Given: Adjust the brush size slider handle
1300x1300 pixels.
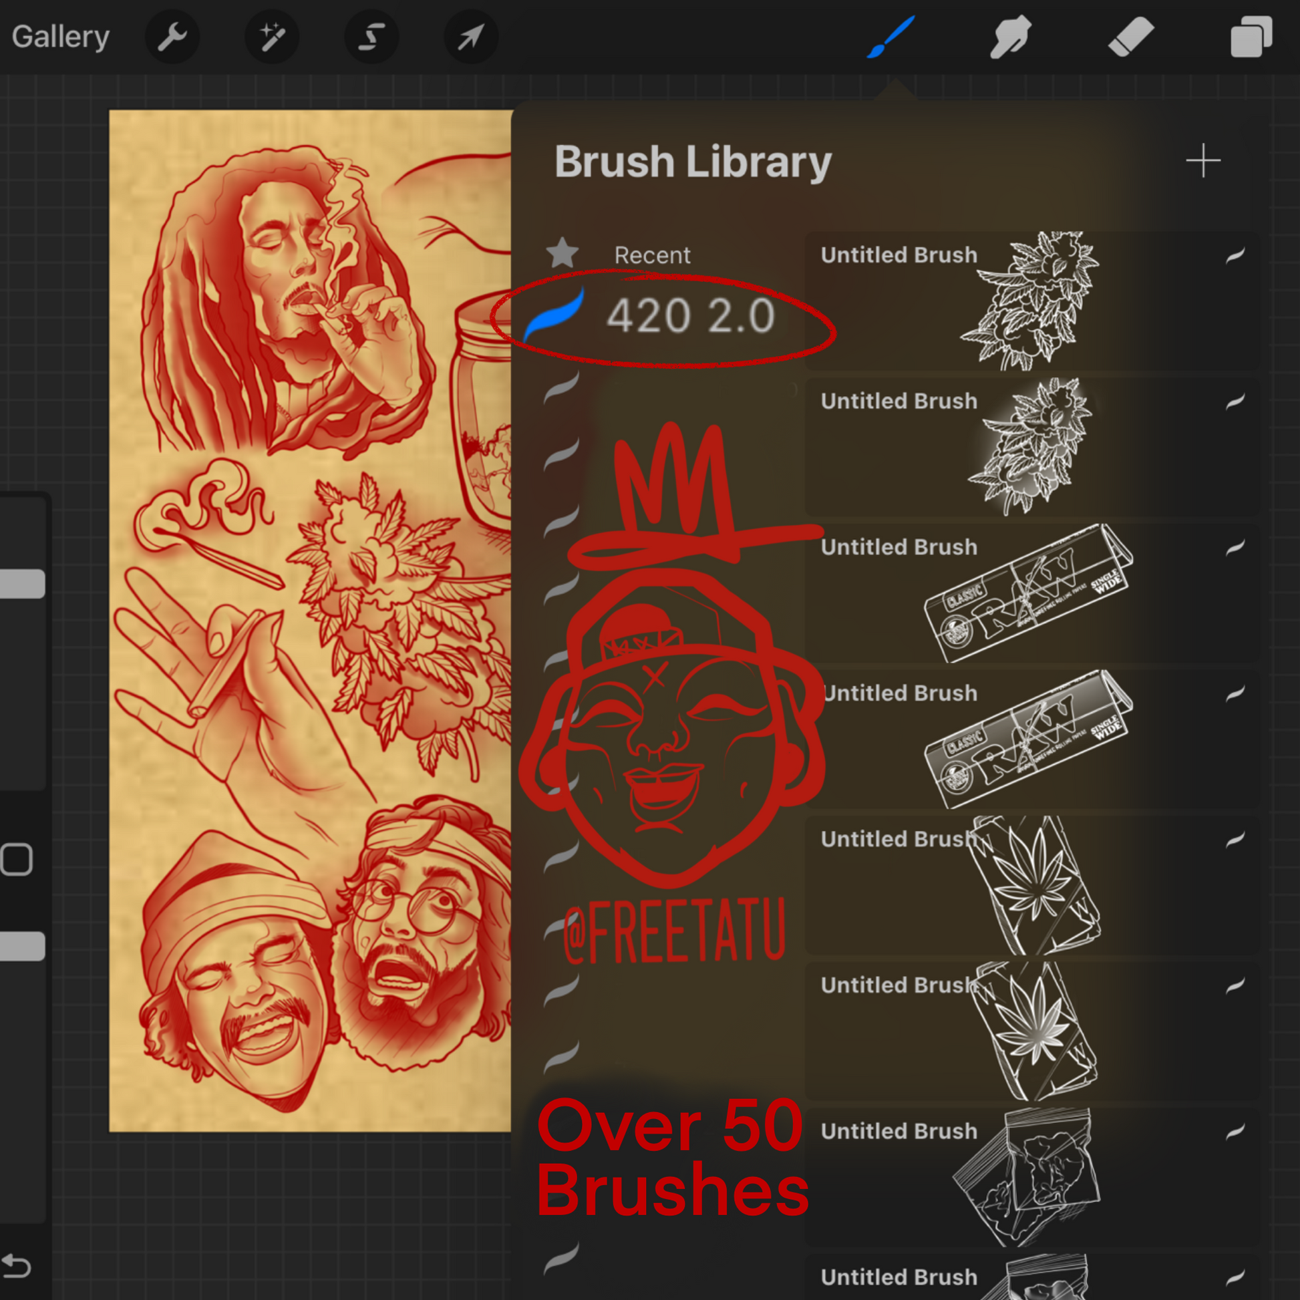Looking at the screenshot, I should tap(21, 583).
